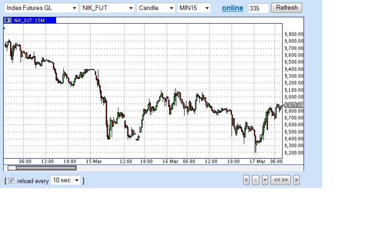
Task: Select the NIK_FUT: 15M chart tab
Action: pos(33,20)
